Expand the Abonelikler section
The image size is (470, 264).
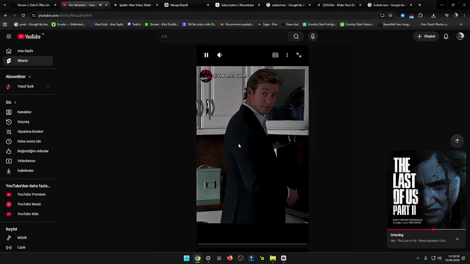(x=18, y=77)
